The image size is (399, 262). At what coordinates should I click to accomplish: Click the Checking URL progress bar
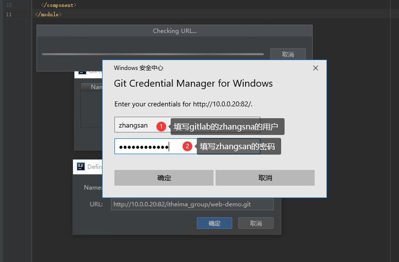click(x=153, y=54)
